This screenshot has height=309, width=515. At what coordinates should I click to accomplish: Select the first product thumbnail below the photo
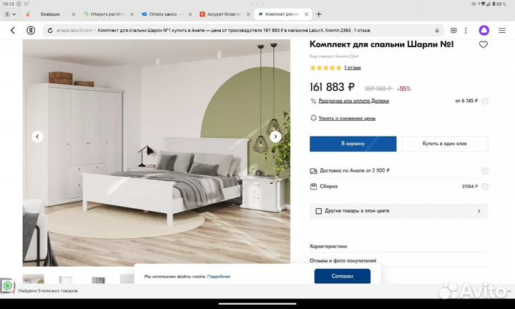click(x=33, y=279)
